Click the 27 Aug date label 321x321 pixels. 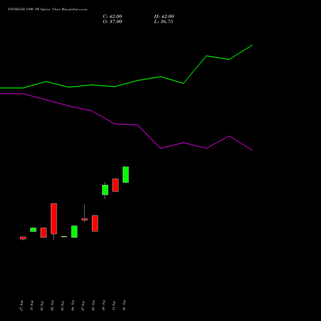(21, 306)
